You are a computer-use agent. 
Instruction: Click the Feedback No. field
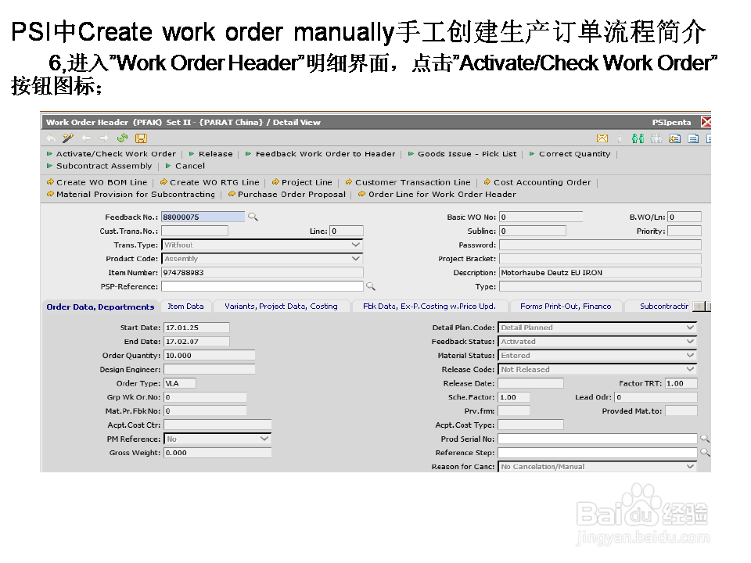click(x=203, y=217)
